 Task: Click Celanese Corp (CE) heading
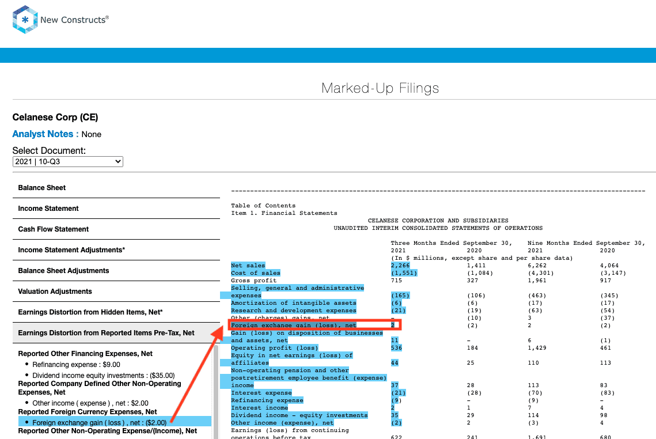[x=55, y=117]
